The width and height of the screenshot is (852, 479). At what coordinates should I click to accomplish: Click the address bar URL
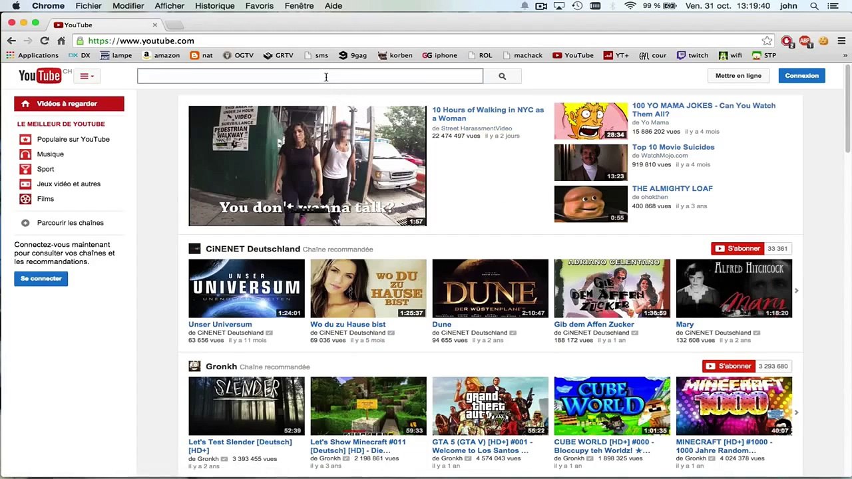click(x=141, y=41)
